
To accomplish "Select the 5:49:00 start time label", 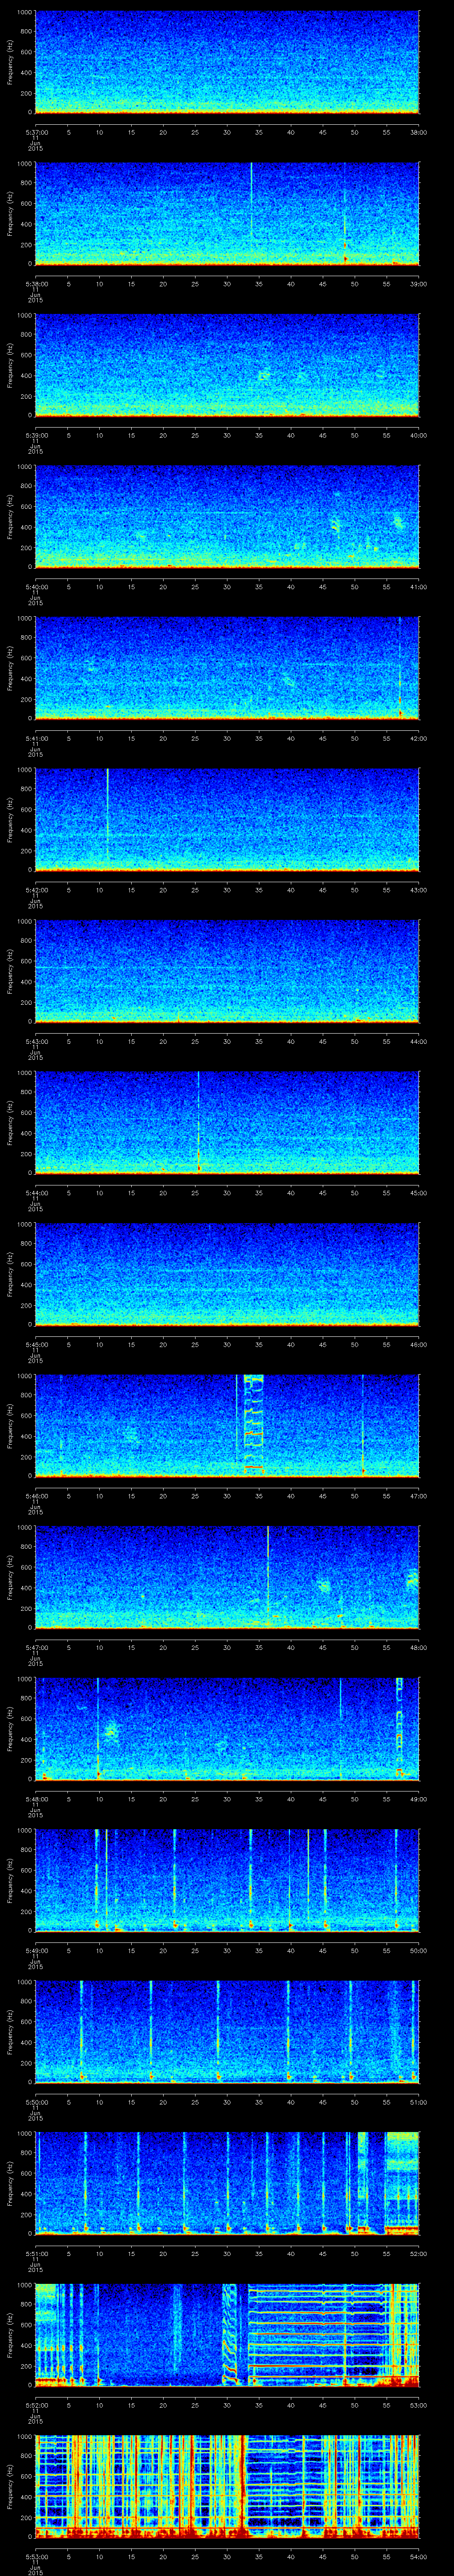I will [x=36, y=1950].
